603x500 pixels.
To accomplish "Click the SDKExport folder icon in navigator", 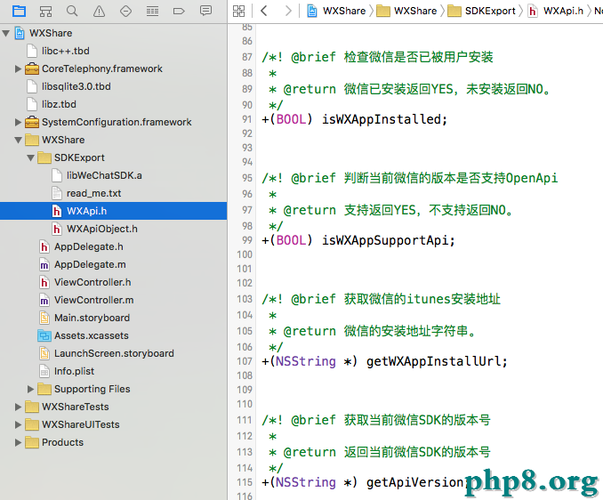I will tap(44, 157).
